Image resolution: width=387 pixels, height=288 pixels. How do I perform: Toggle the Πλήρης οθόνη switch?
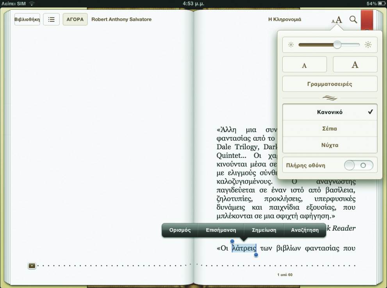click(358, 165)
